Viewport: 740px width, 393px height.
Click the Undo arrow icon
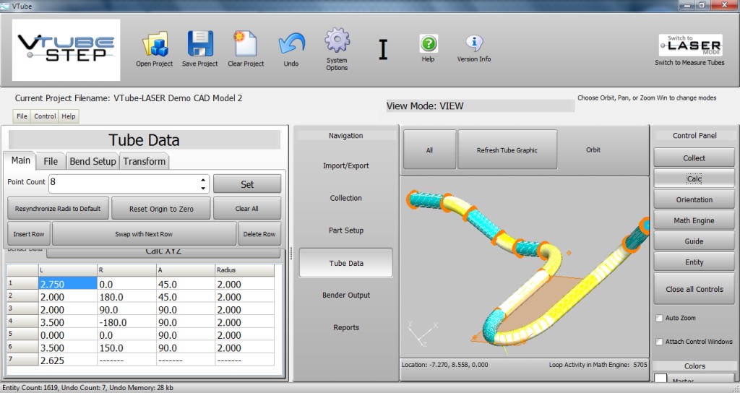[x=291, y=44]
